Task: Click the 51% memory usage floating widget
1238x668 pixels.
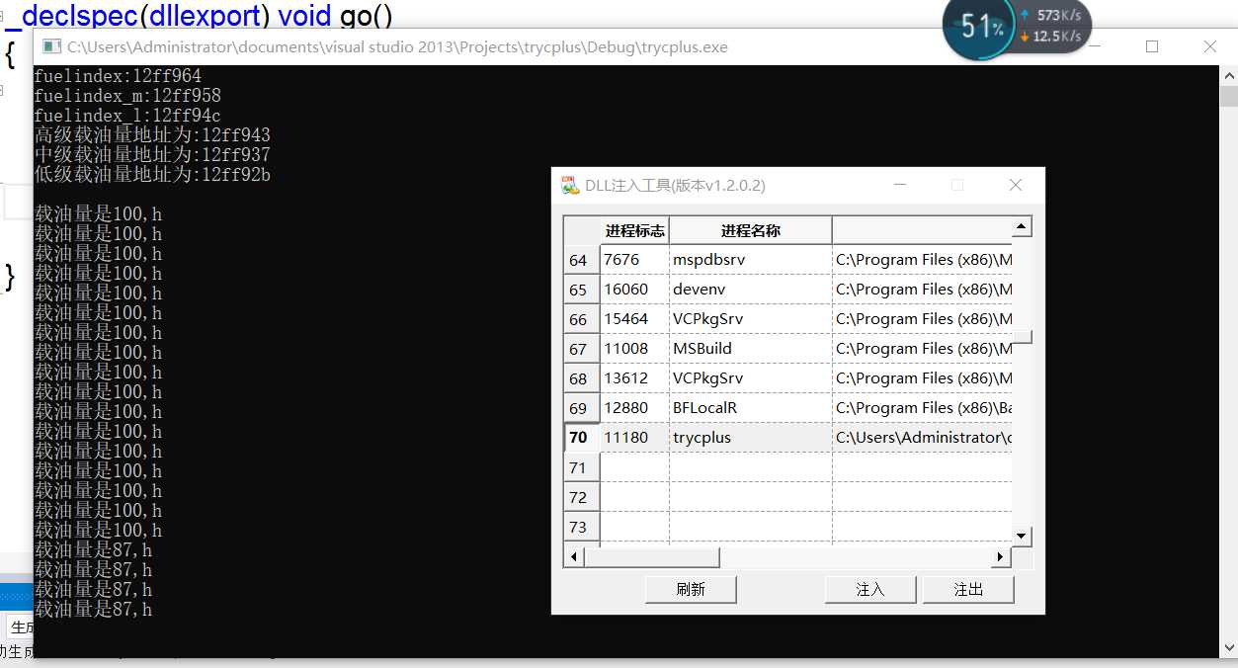Action: tap(981, 28)
